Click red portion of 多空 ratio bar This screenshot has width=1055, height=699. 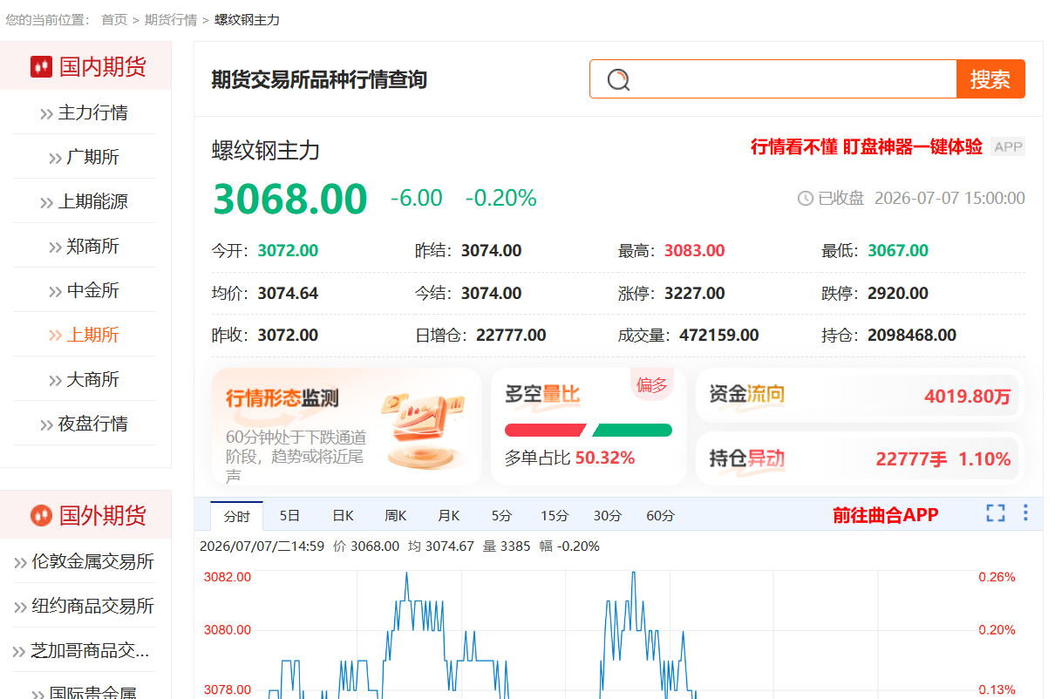[x=545, y=430]
